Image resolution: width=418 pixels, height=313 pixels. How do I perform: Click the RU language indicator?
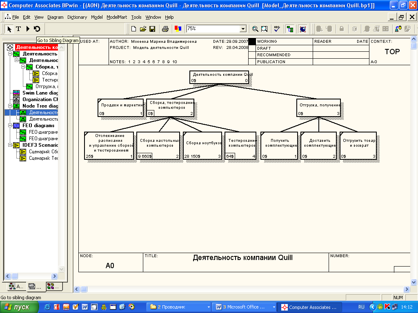click(x=361, y=307)
